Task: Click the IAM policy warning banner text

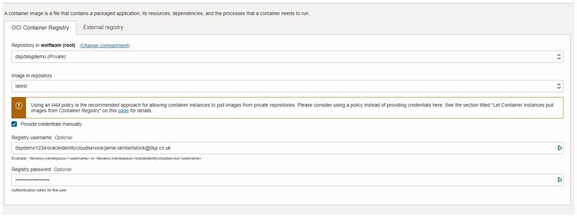Action: coord(291,108)
